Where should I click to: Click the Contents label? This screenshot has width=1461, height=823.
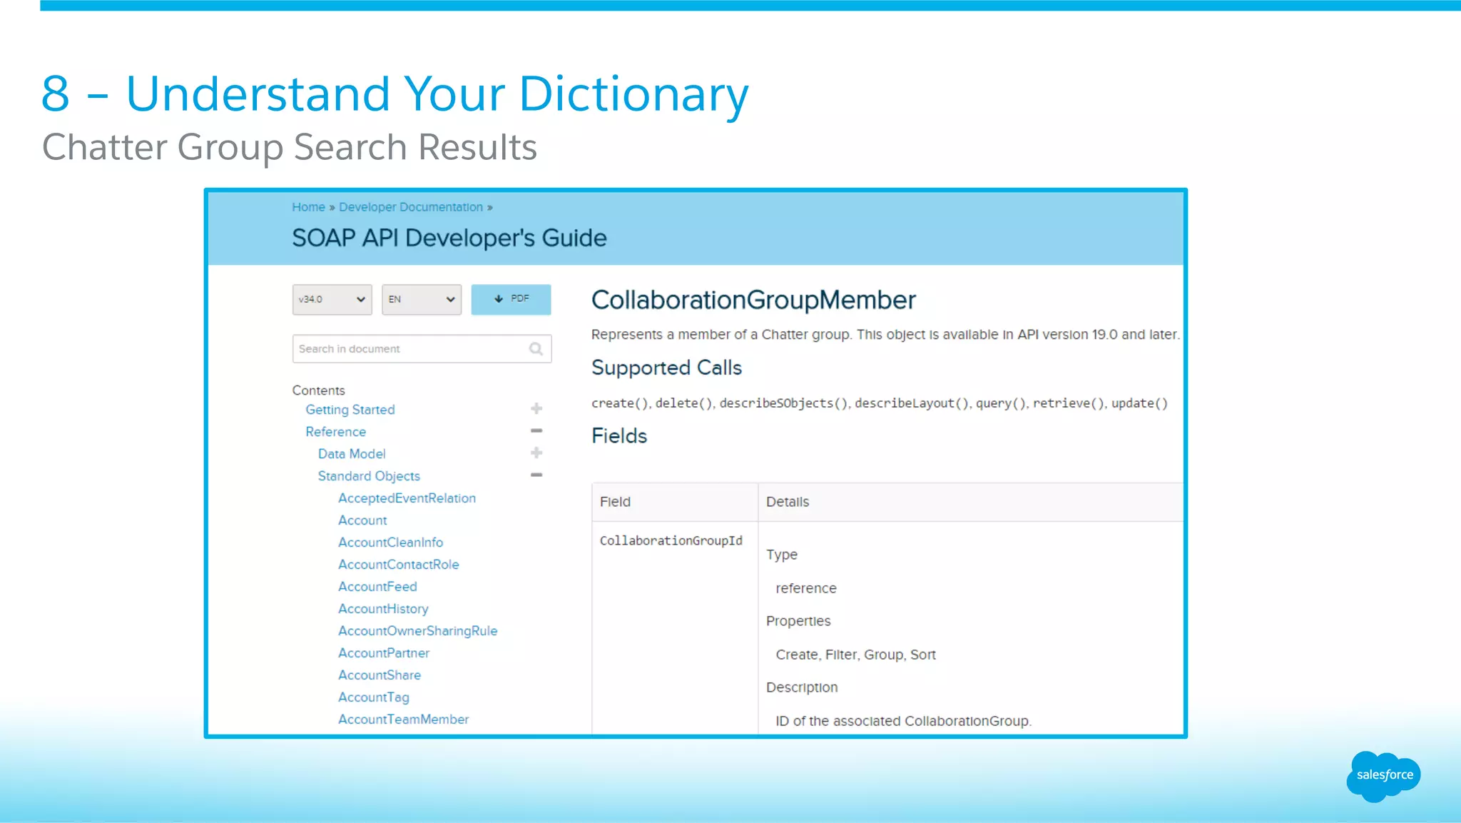pos(318,390)
